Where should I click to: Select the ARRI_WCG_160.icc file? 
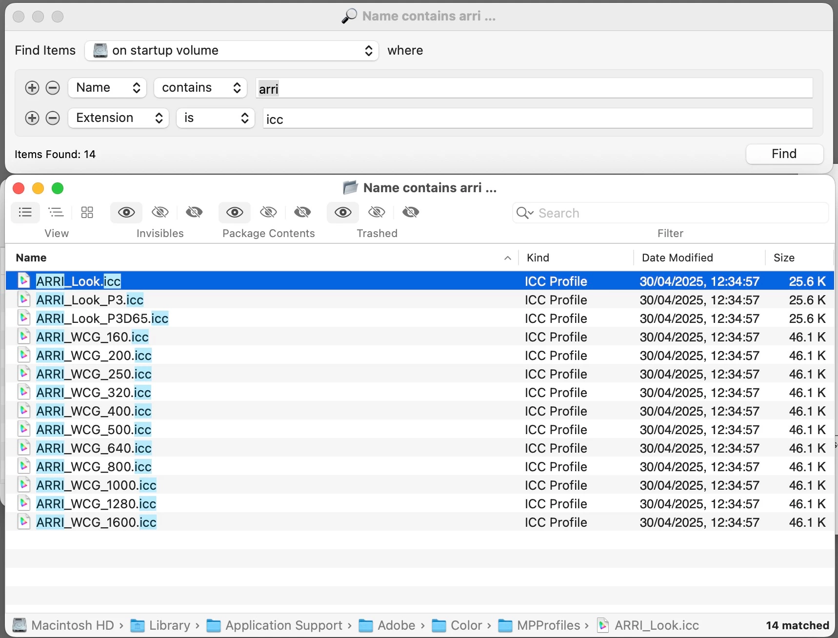pyautogui.click(x=420, y=337)
